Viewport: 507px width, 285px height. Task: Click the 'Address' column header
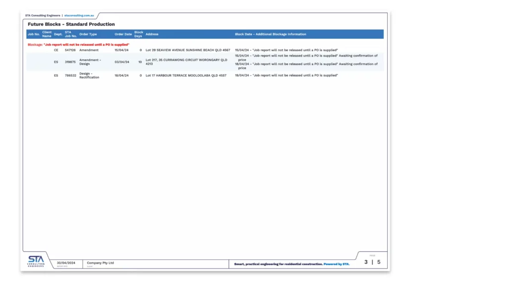coord(152,34)
